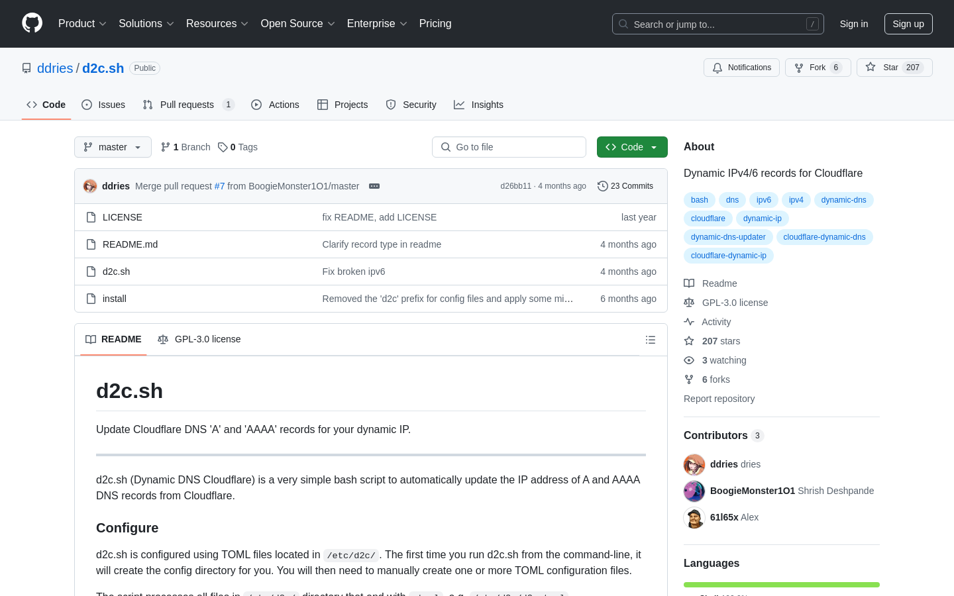This screenshot has width=954, height=596.
Task: Click the Notifications bell button
Action: (x=741, y=68)
